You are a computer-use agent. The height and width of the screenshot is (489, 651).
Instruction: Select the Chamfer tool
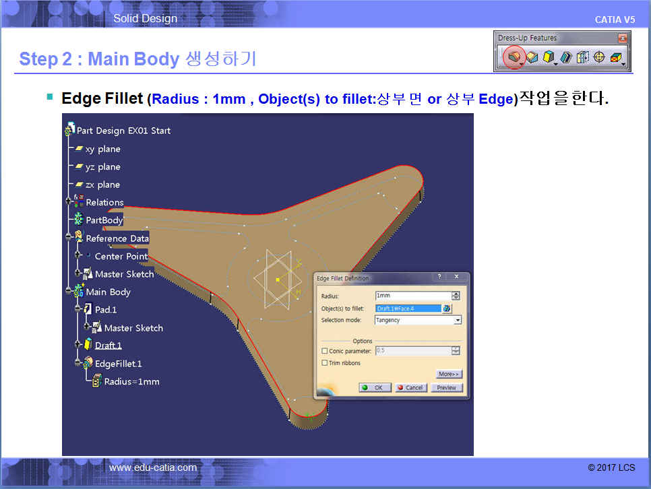tap(532, 58)
